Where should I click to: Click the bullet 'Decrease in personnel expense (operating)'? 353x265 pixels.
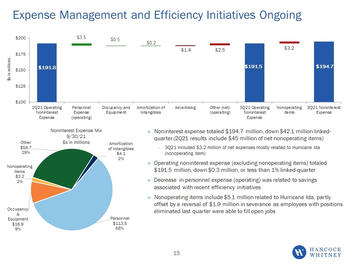(235, 184)
